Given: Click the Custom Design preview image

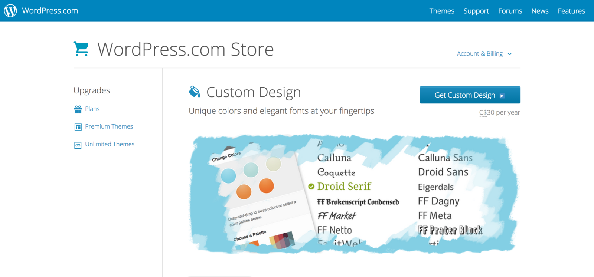Looking at the screenshot, I should [354, 194].
